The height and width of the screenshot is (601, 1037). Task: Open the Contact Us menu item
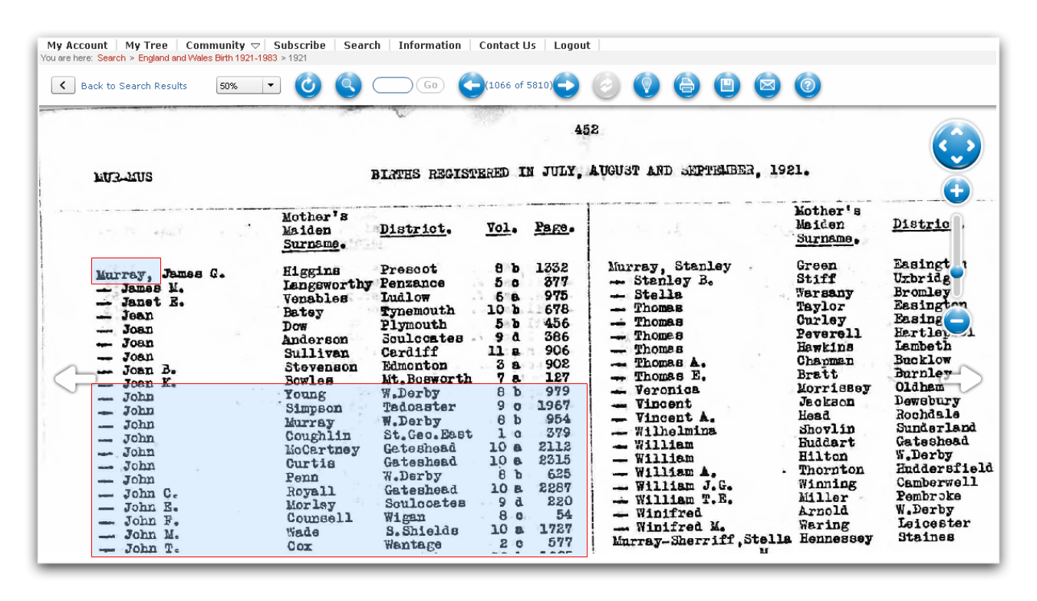pos(508,45)
